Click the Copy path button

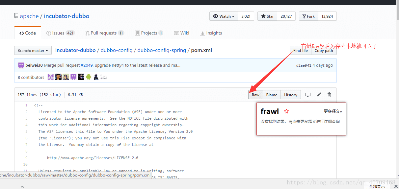(x=324, y=50)
